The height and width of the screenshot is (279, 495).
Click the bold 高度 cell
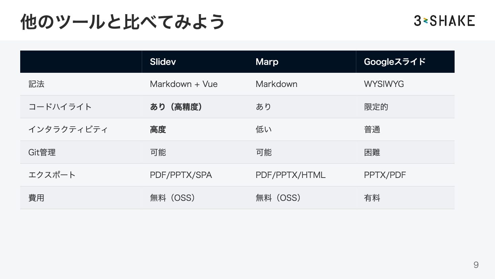tap(158, 129)
